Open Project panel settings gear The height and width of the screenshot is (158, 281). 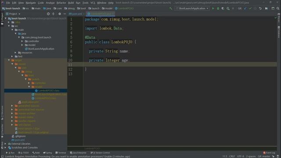click(60, 14)
